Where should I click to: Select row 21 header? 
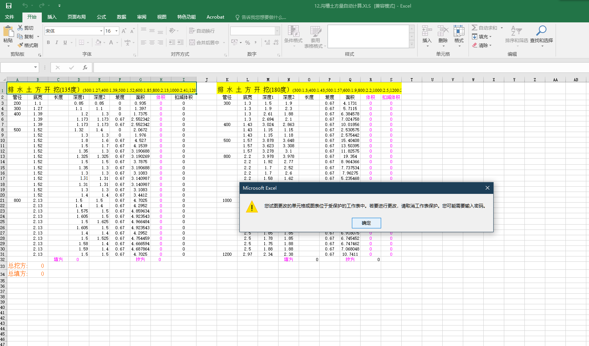(x=3, y=200)
